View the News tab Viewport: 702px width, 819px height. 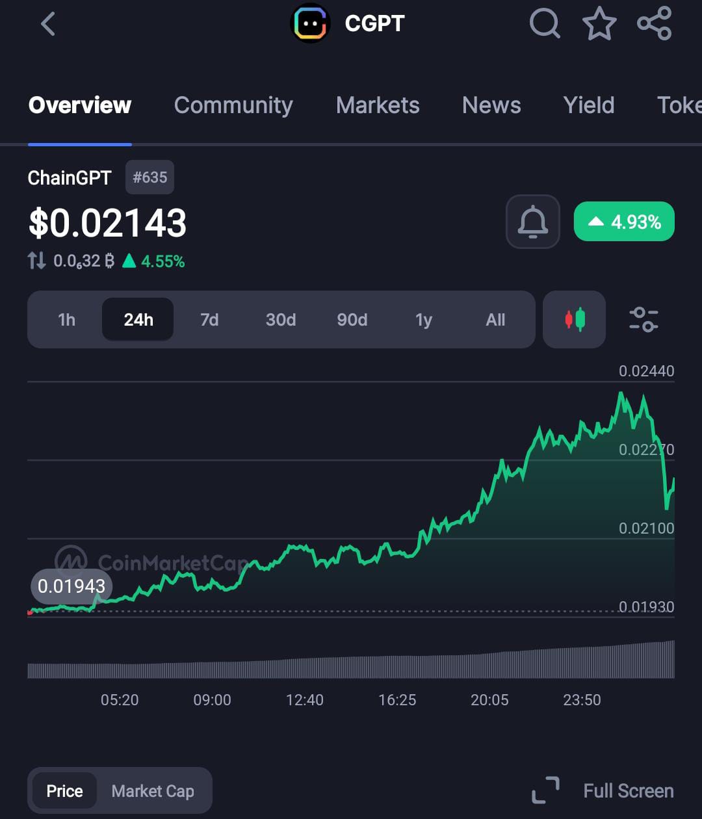pyautogui.click(x=491, y=105)
